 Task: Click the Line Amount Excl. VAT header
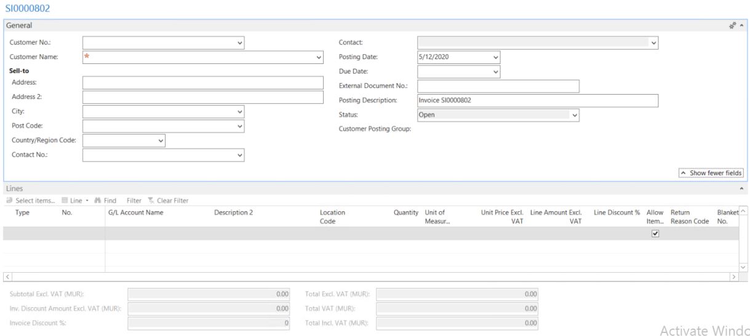556,217
